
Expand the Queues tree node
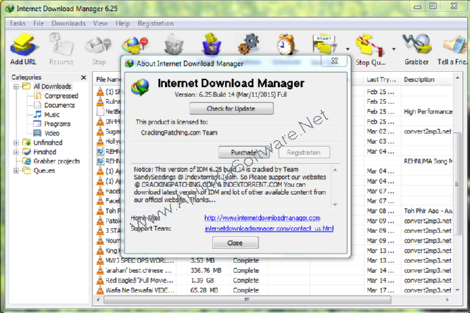[x=16, y=171]
